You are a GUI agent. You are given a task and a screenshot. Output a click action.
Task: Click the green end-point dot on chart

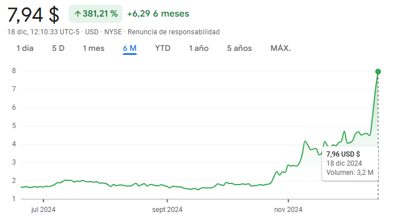(378, 72)
